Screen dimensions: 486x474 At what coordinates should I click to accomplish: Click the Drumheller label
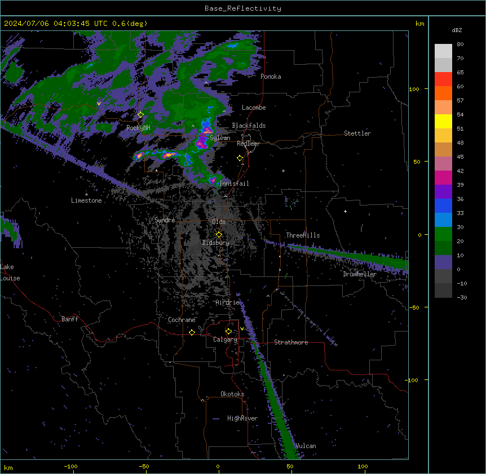point(360,274)
